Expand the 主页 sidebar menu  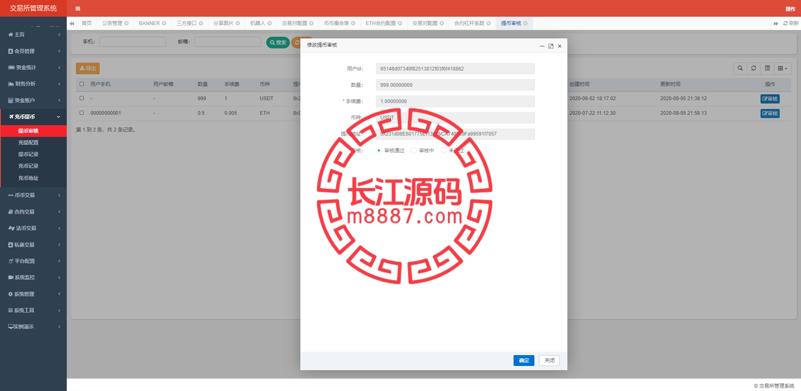(x=33, y=35)
